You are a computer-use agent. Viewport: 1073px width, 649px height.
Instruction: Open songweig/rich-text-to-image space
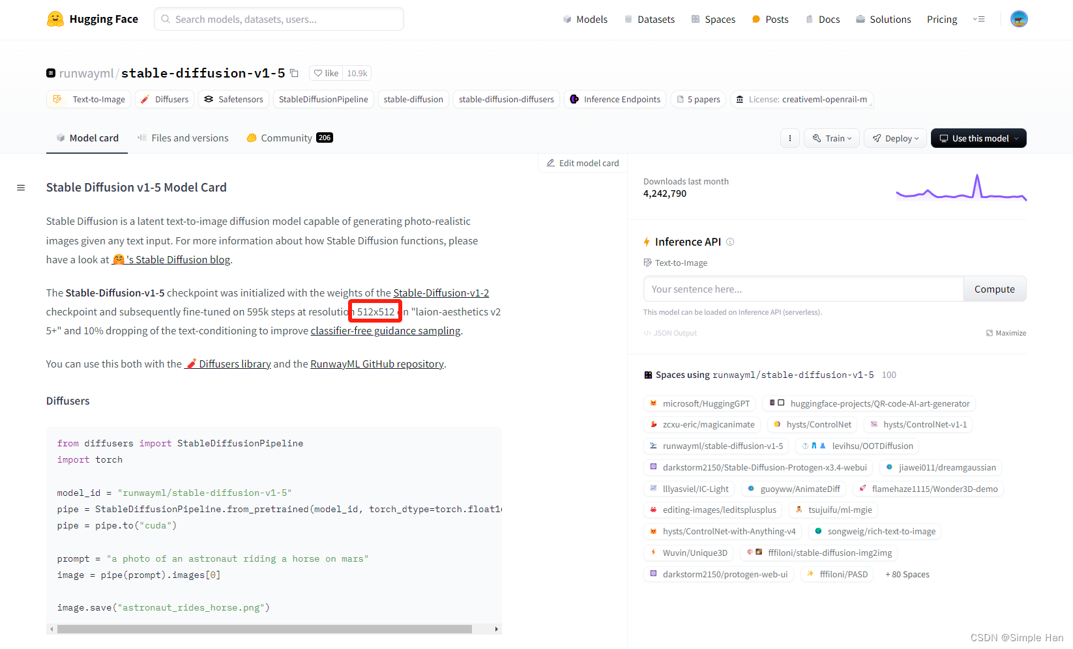click(x=875, y=531)
